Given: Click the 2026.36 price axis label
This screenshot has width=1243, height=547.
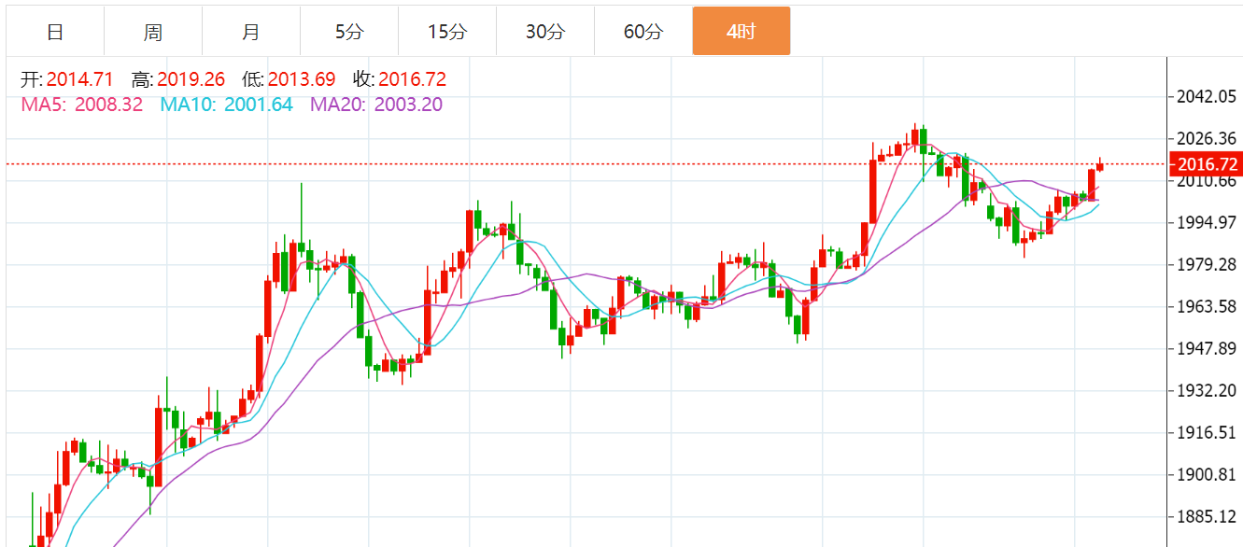Looking at the screenshot, I should point(1208,138).
